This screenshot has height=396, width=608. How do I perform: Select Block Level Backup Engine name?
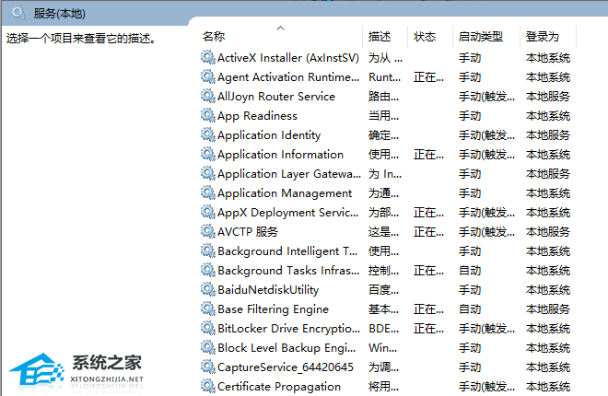286,348
